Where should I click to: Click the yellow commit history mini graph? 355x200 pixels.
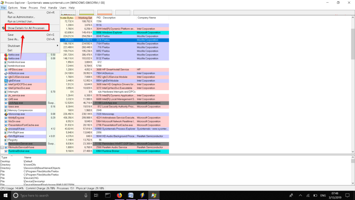tap(86, 13)
